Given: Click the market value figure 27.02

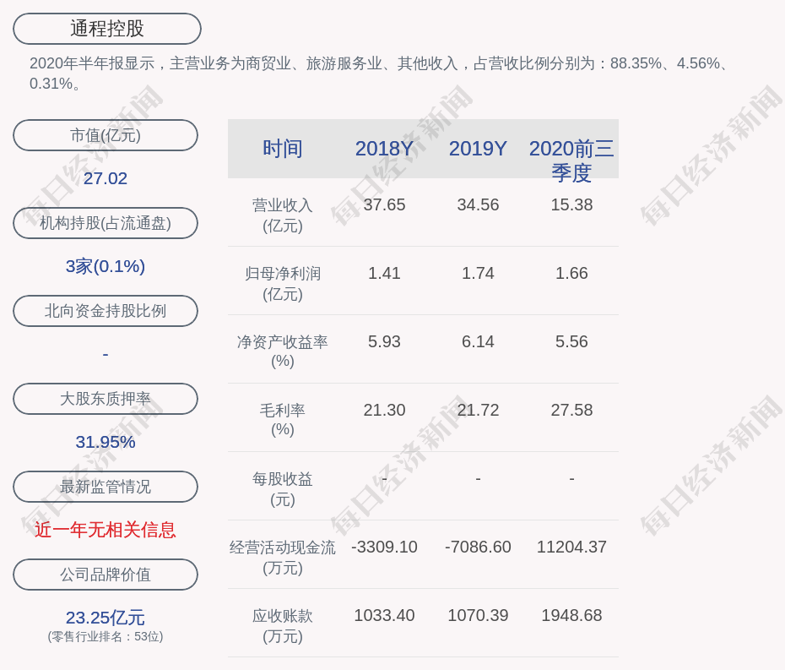Looking at the screenshot, I should pyautogui.click(x=106, y=178).
